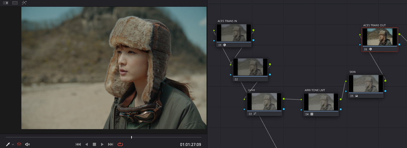Screen dimensions: 407x148
Task: Click the SKIN node label
Action: [352, 72]
